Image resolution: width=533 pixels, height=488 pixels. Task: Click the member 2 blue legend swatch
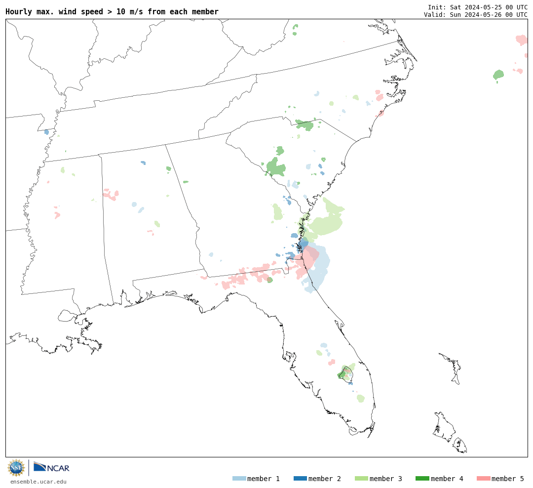(300, 479)
